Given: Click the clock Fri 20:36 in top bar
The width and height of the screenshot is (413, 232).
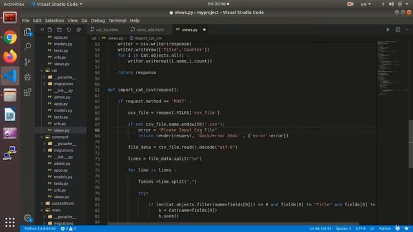Looking at the screenshot, I should [x=218, y=4].
